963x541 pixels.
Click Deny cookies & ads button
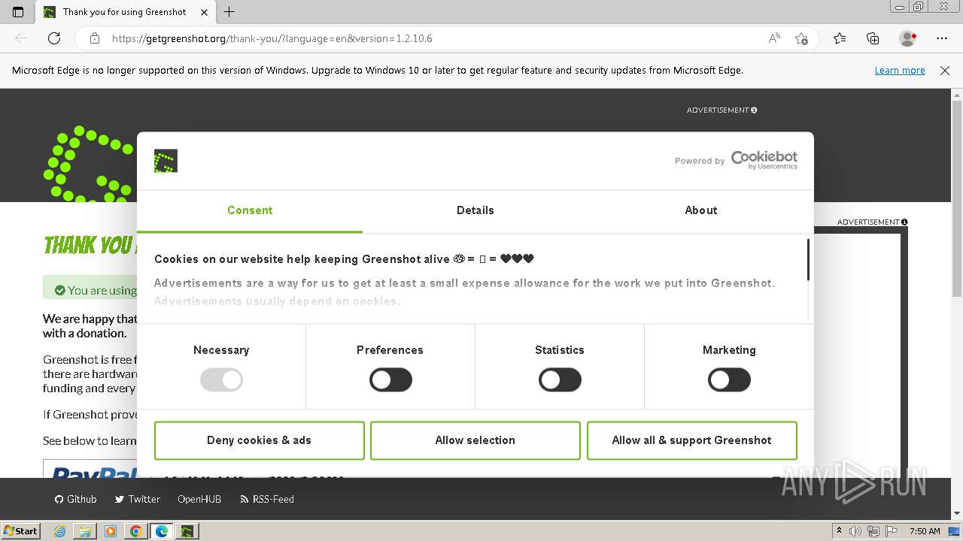tap(260, 440)
